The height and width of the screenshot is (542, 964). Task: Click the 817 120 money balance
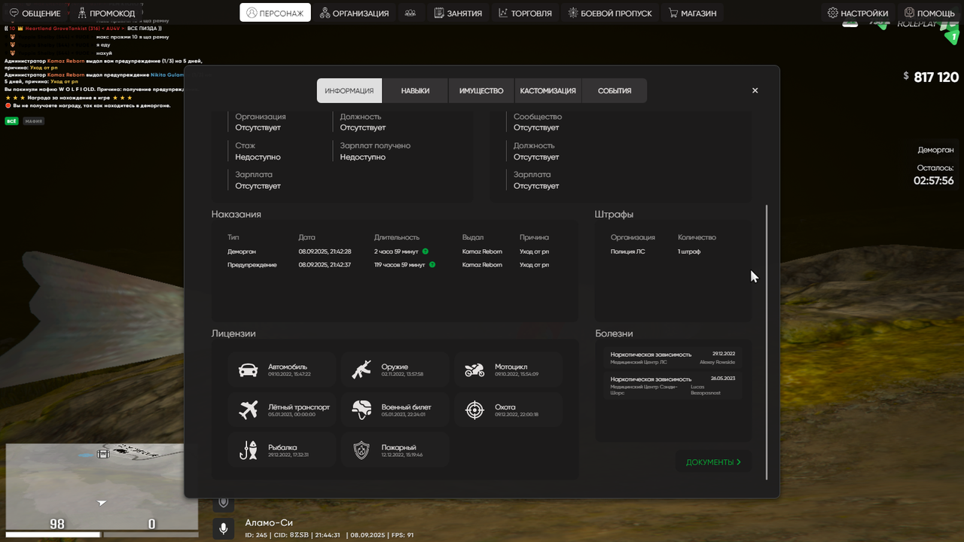coord(936,77)
